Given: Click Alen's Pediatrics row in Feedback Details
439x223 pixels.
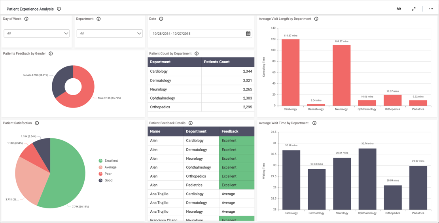Looking at the screenshot, I should 201,185.
